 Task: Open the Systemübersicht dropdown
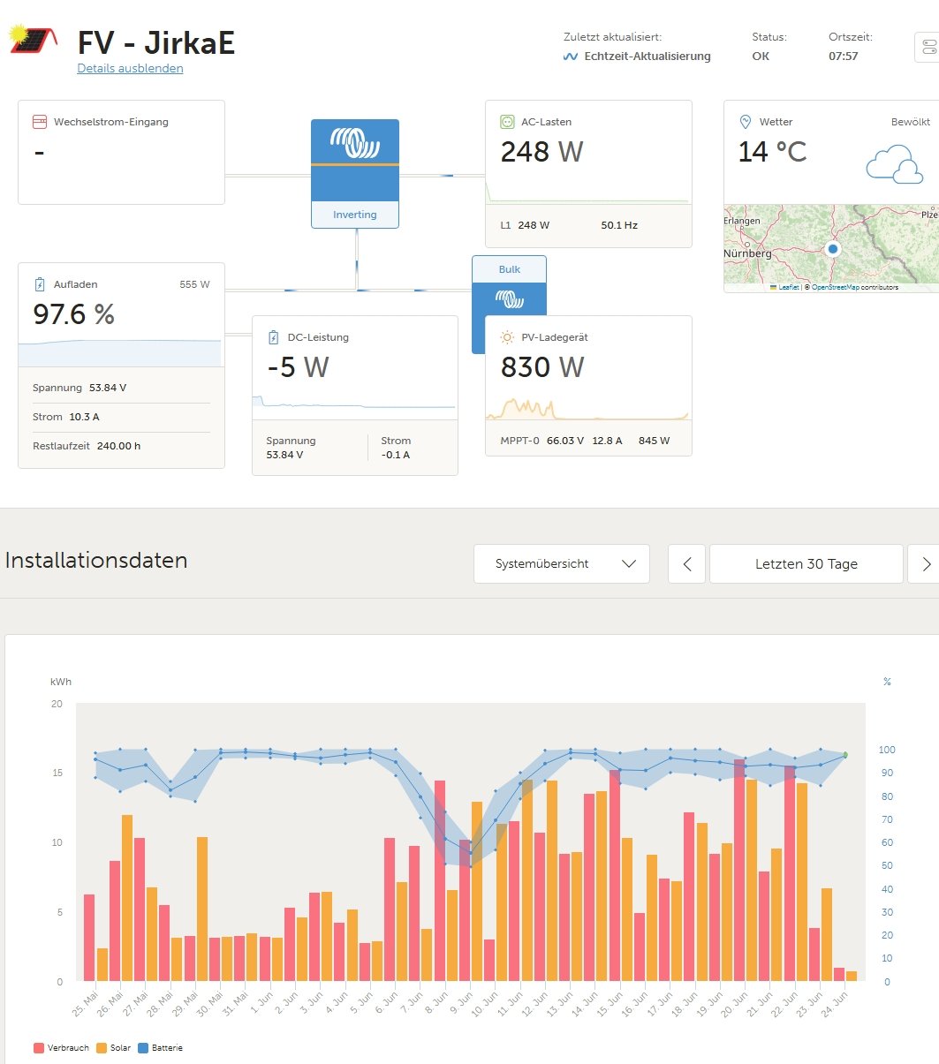click(x=561, y=563)
